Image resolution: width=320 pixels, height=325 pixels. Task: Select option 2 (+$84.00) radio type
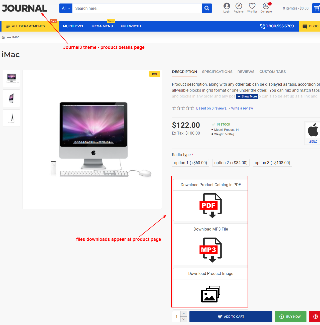[x=231, y=163]
